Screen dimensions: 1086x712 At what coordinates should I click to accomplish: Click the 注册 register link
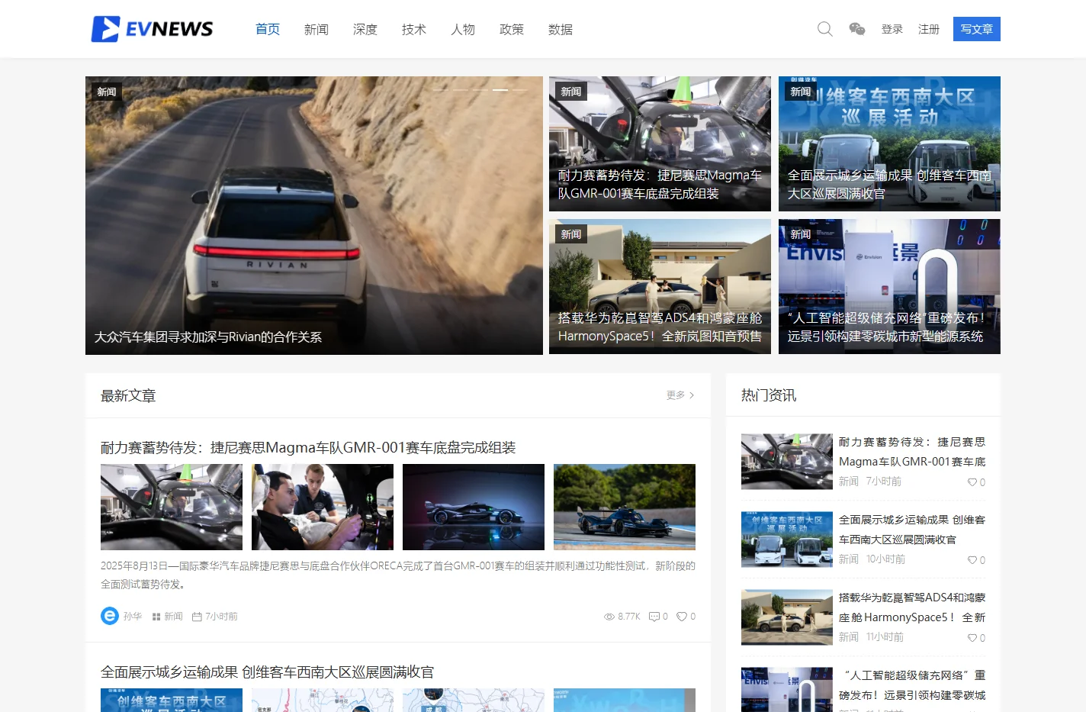click(929, 29)
